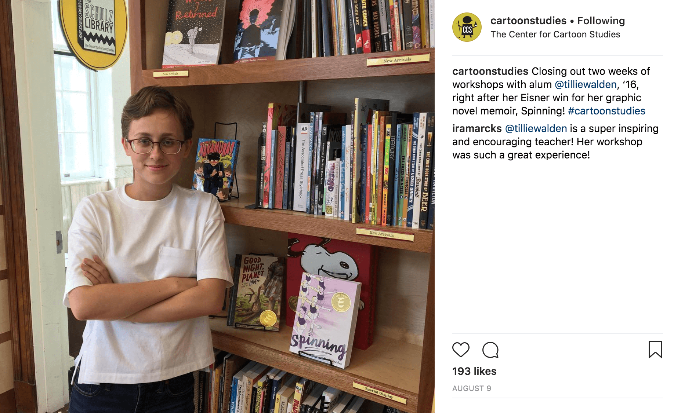View the 193 likes list
Screen dimensions: 674x413
(x=474, y=371)
